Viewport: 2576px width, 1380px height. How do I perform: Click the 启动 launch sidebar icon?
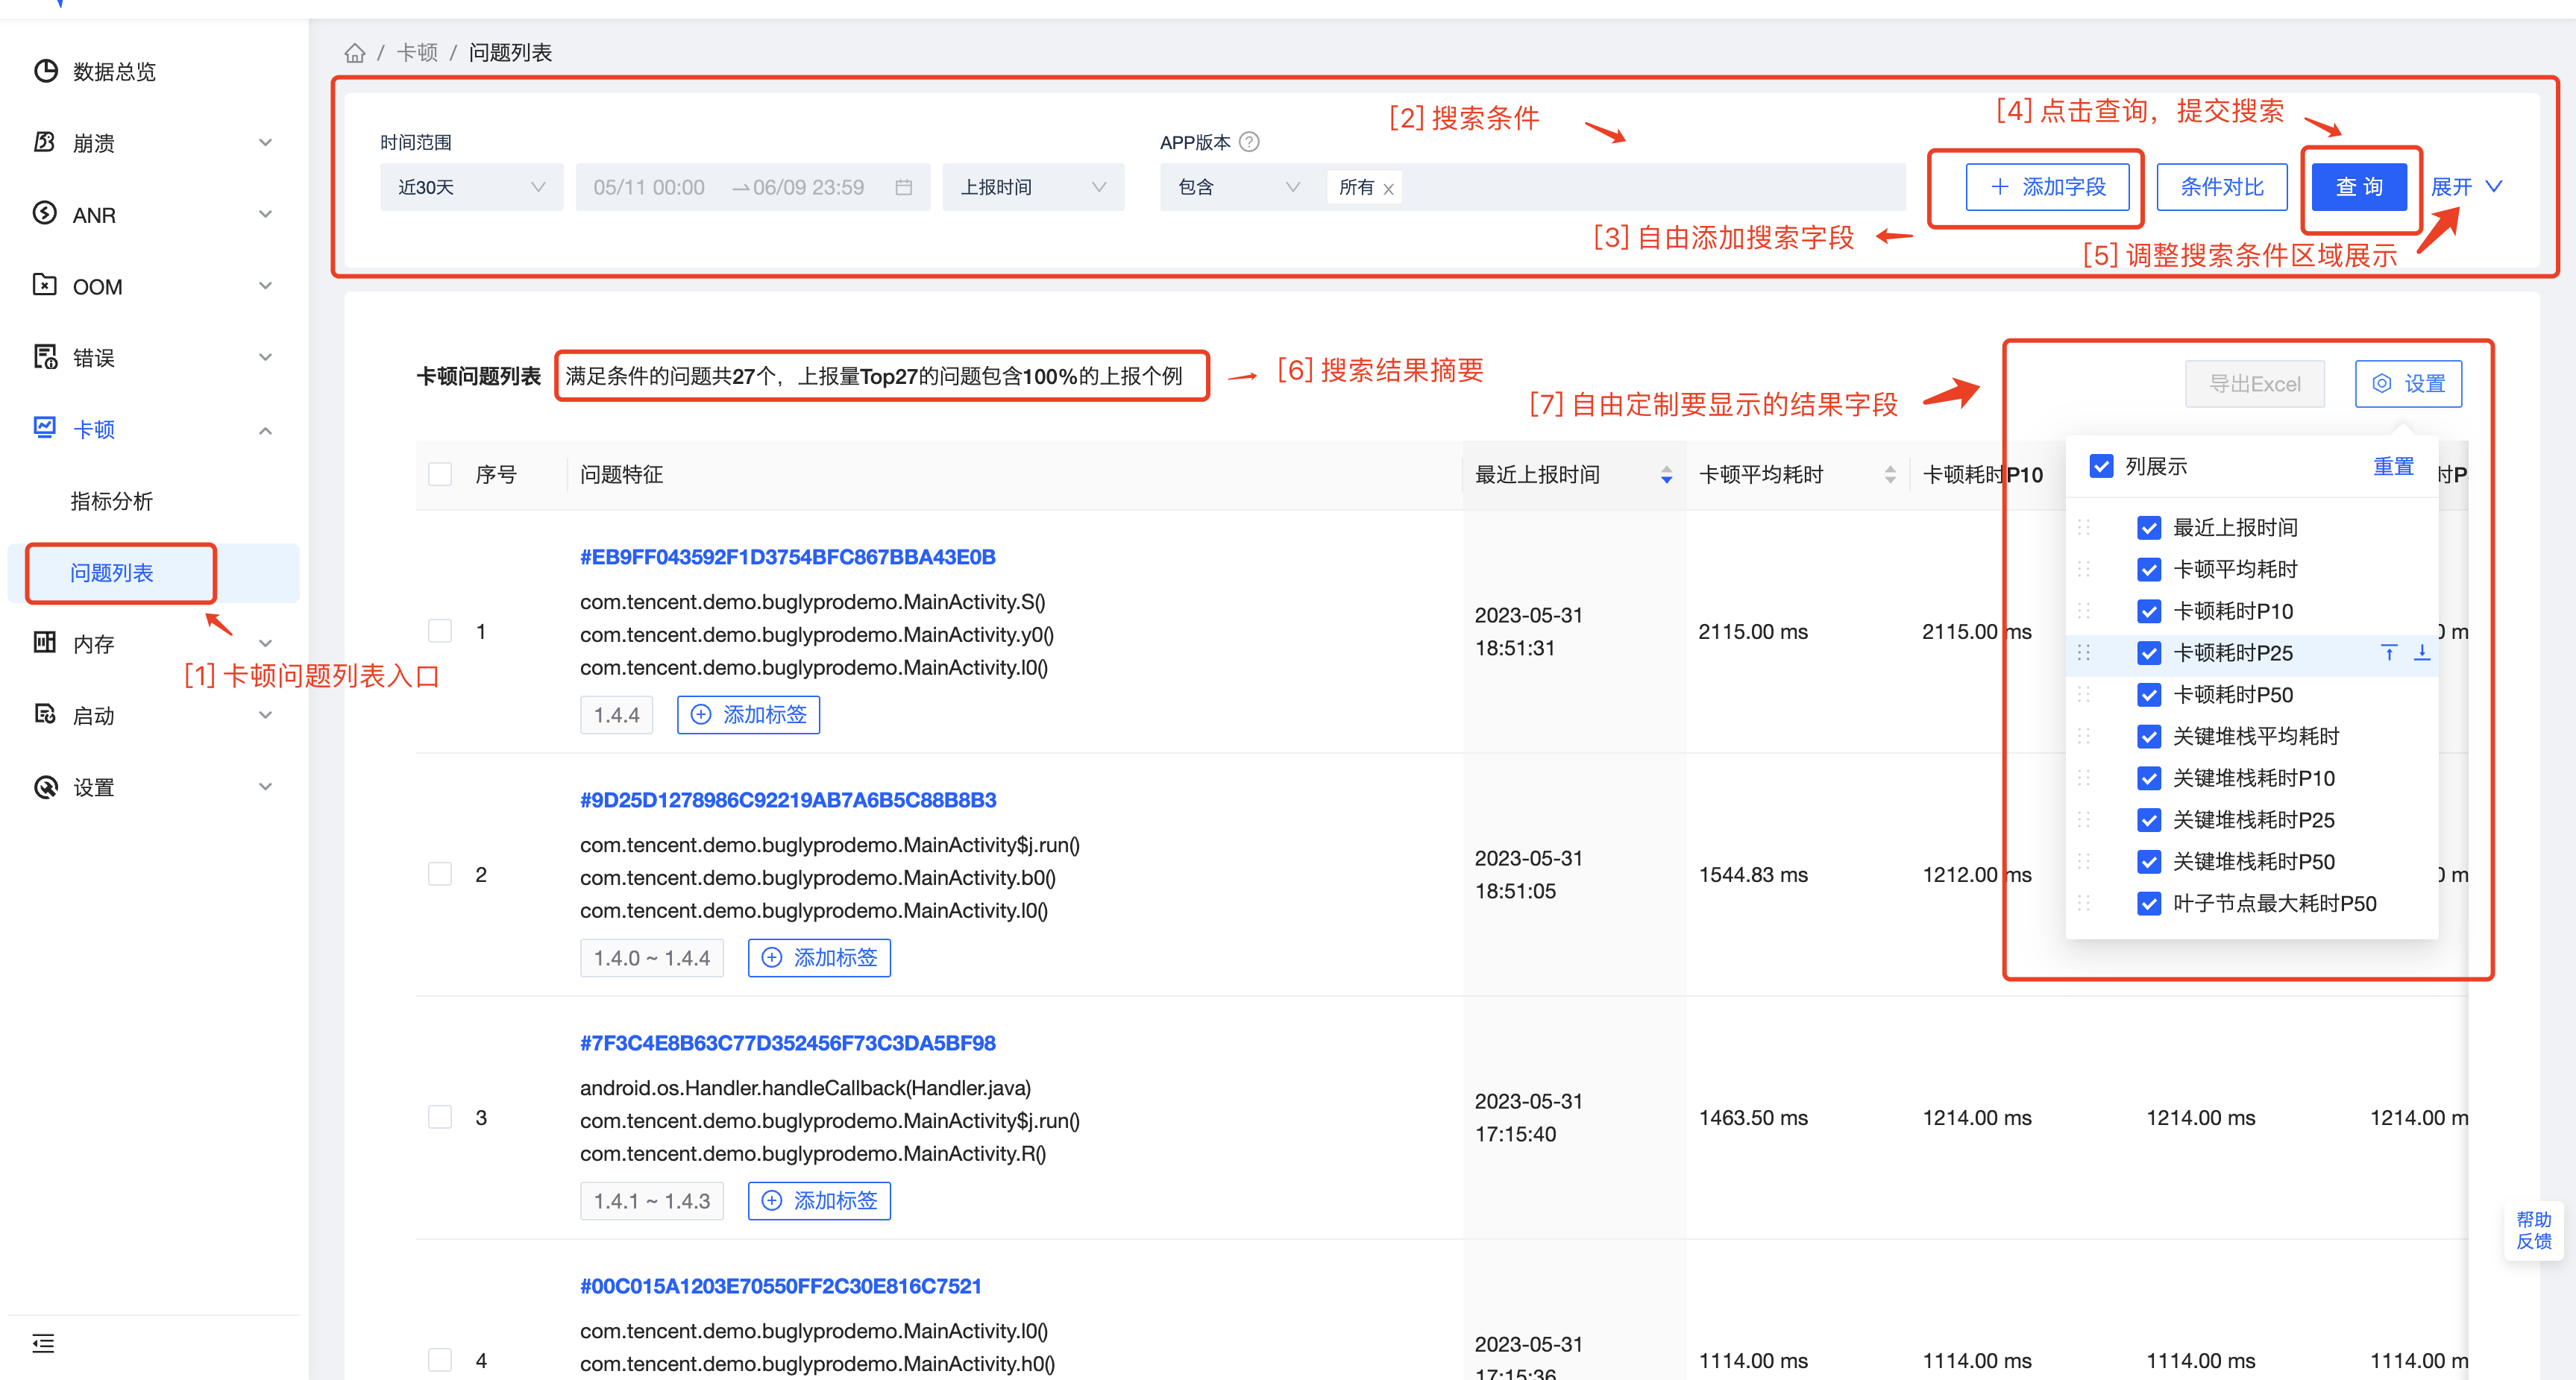click(x=45, y=714)
